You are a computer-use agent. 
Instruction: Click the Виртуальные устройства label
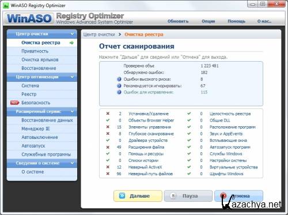coord(234,167)
